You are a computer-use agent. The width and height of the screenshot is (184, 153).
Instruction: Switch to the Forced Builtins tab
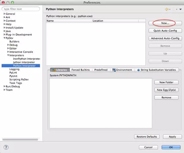(80, 70)
